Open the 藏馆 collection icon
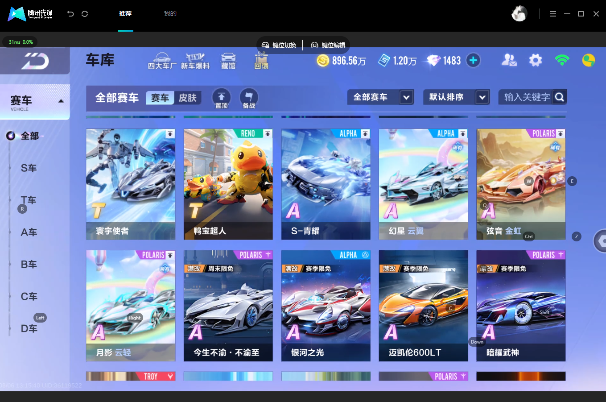The width and height of the screenshot is (606, 402). point(228,61)
